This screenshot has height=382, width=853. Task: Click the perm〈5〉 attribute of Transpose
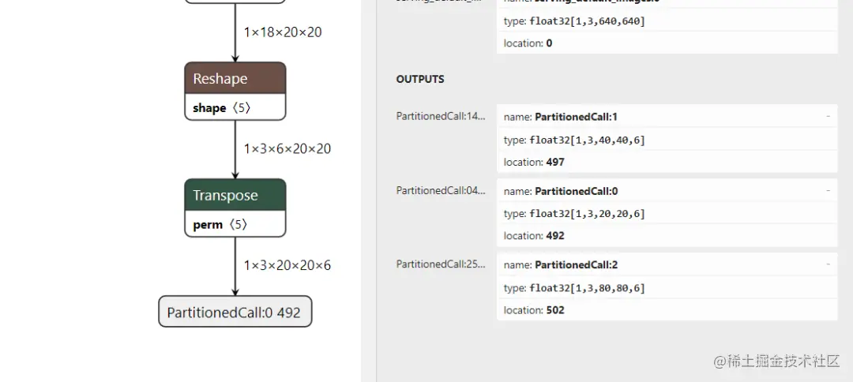(220, 224)
